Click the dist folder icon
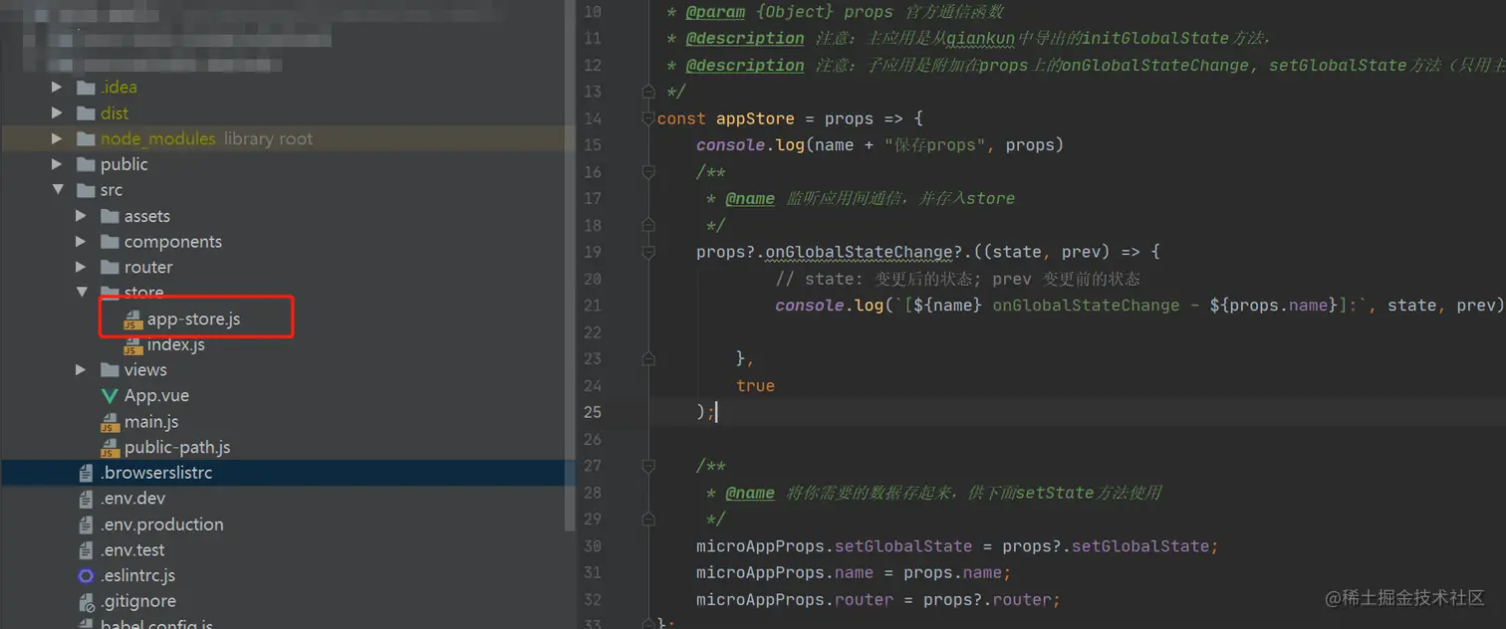The height and width of the screenshot is (629, 1506). (86, 113)
